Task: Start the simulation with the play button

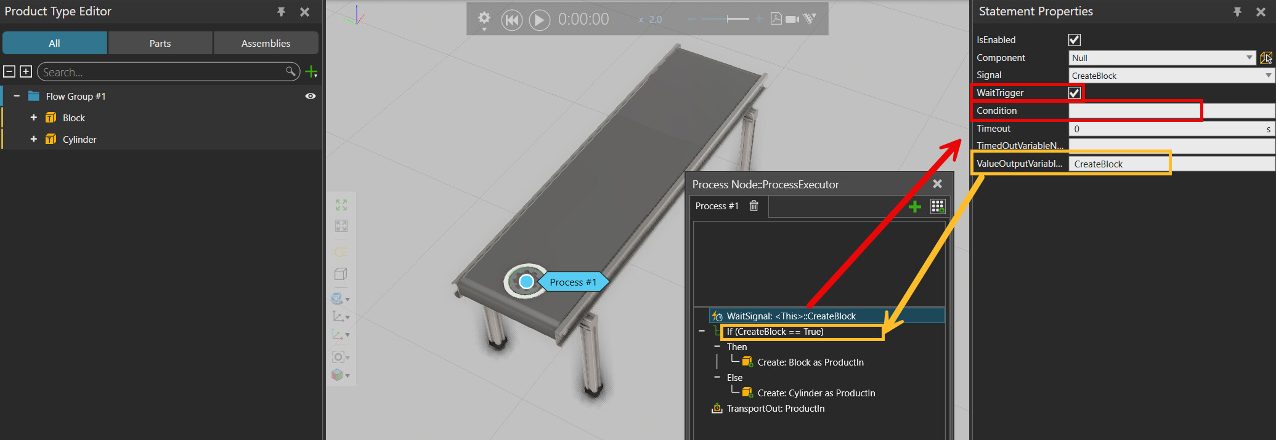Action: click(x=539, y=20)
